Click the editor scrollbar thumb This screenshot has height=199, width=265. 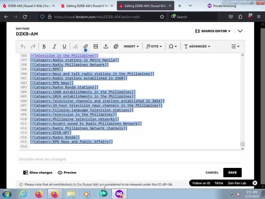tap(242, 144)
